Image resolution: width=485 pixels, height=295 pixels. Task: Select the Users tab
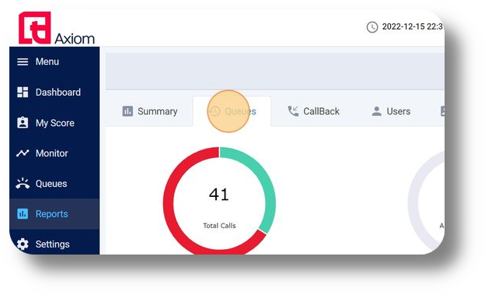[x=391, y=111]
